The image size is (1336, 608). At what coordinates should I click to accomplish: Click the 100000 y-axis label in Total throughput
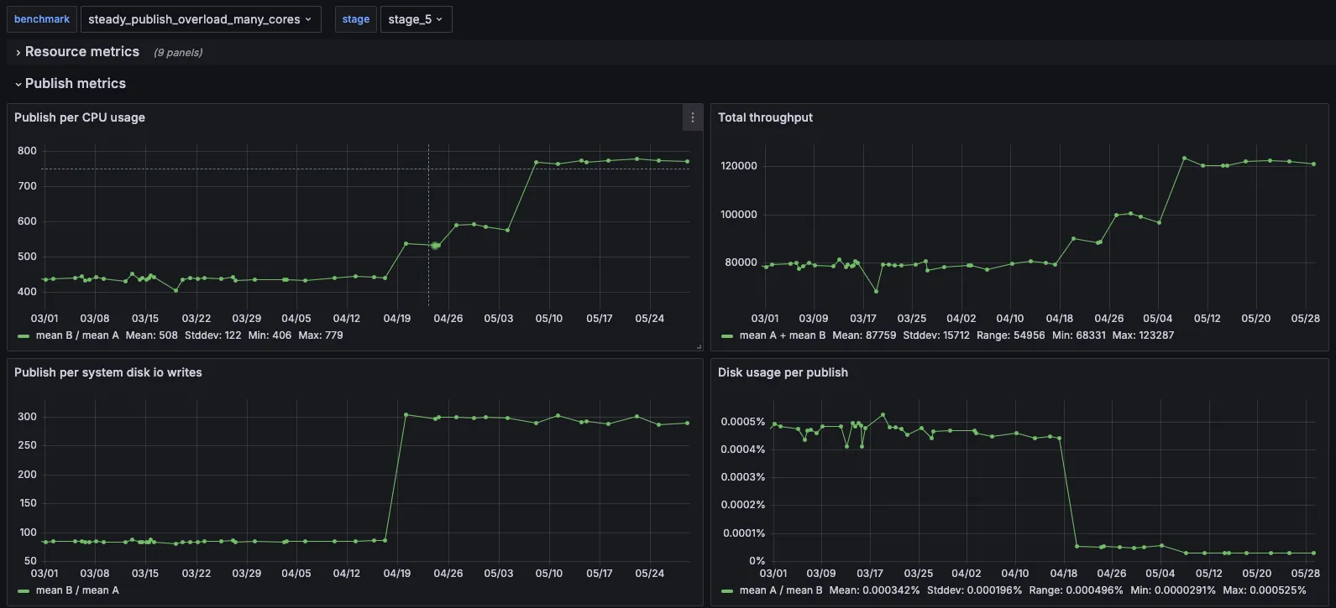tap(739, 215)
